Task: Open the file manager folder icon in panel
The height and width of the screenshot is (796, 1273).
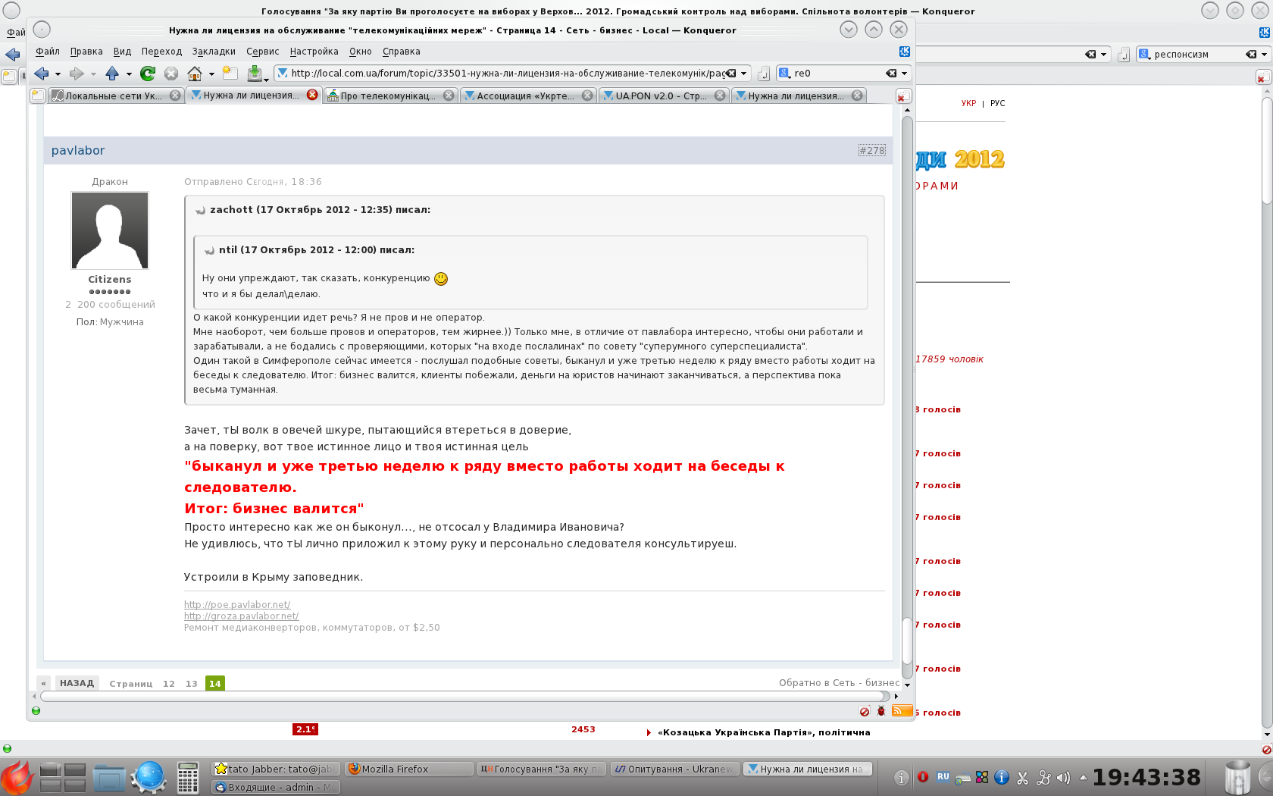Action: point(109,779)
